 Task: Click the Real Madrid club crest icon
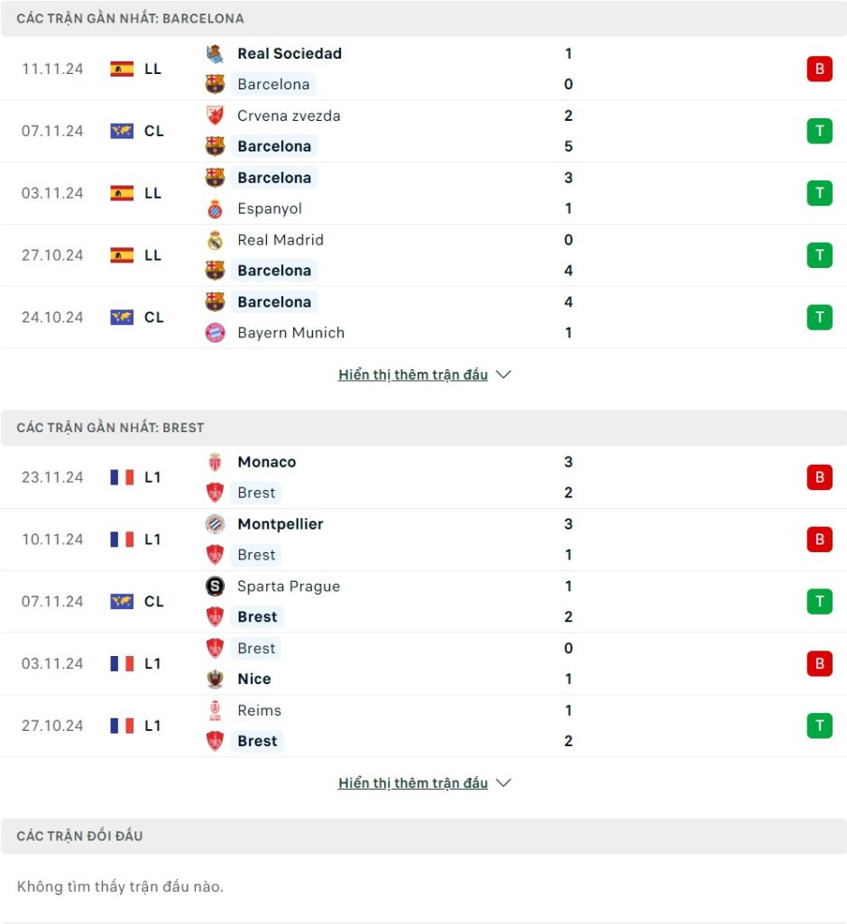[x=215, y=240]
